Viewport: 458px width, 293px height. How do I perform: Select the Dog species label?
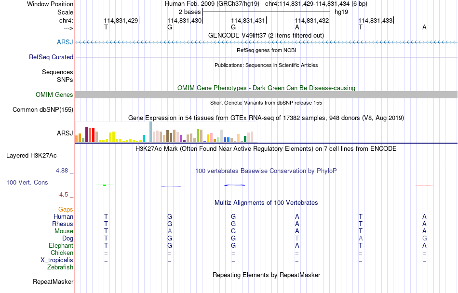68,239
